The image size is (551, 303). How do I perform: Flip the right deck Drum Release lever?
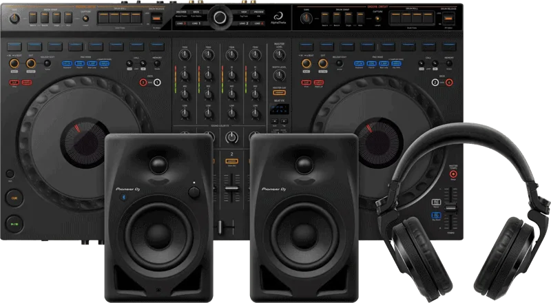449,18
